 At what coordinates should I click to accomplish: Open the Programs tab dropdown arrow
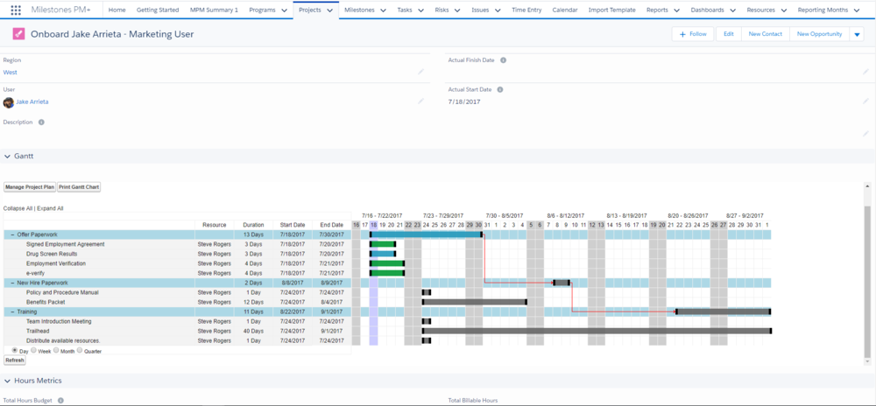285,10
